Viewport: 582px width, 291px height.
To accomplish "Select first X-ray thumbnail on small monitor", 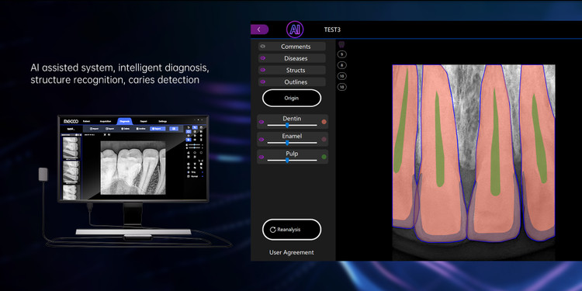I will click(x=71, y=147).
